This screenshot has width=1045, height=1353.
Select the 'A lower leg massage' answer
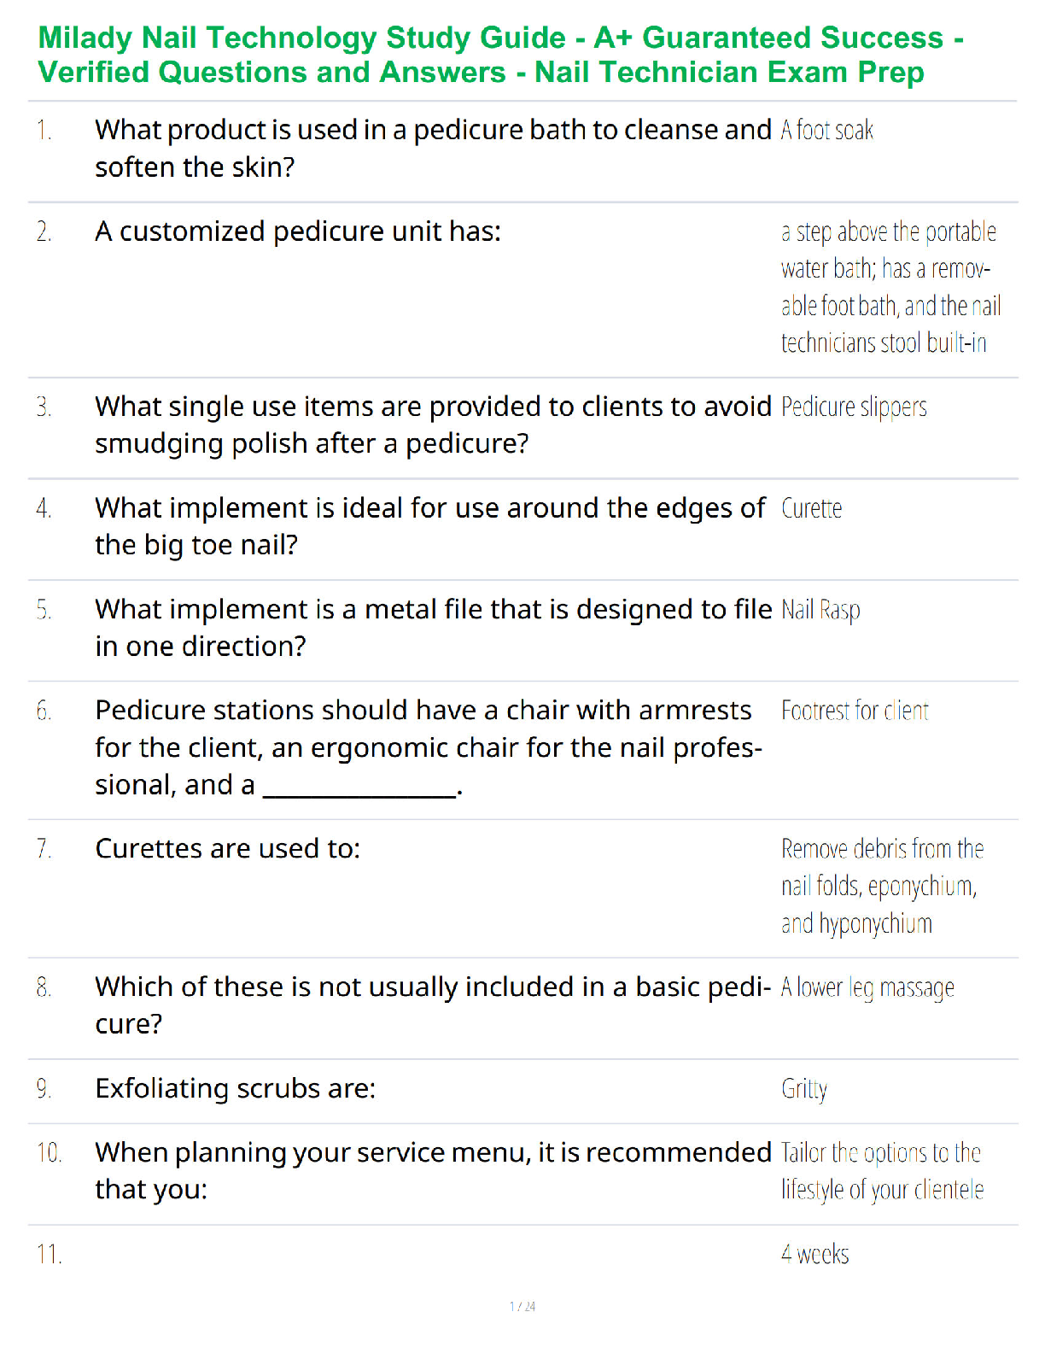[x=867, y=987]
